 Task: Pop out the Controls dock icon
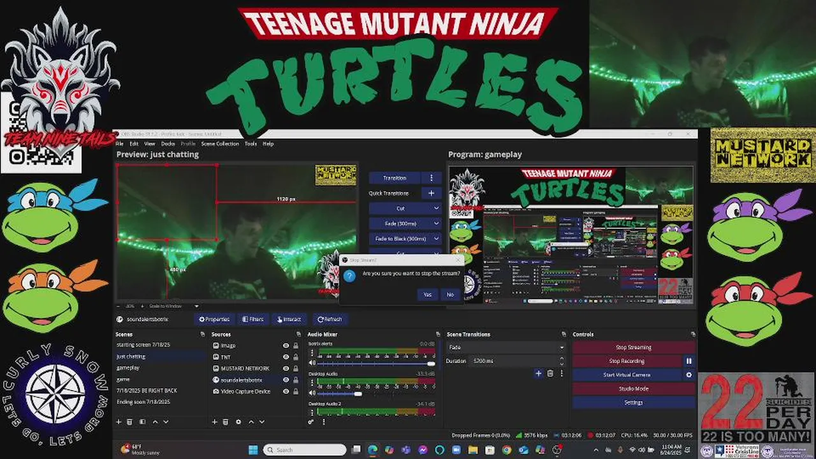(x=693, y=334)
